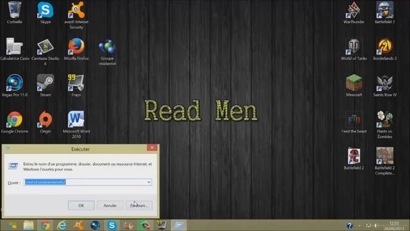Select the World of Tanks shortcut
The width and height of the screenshot is (410, 231).
click(x=354, y=49)
